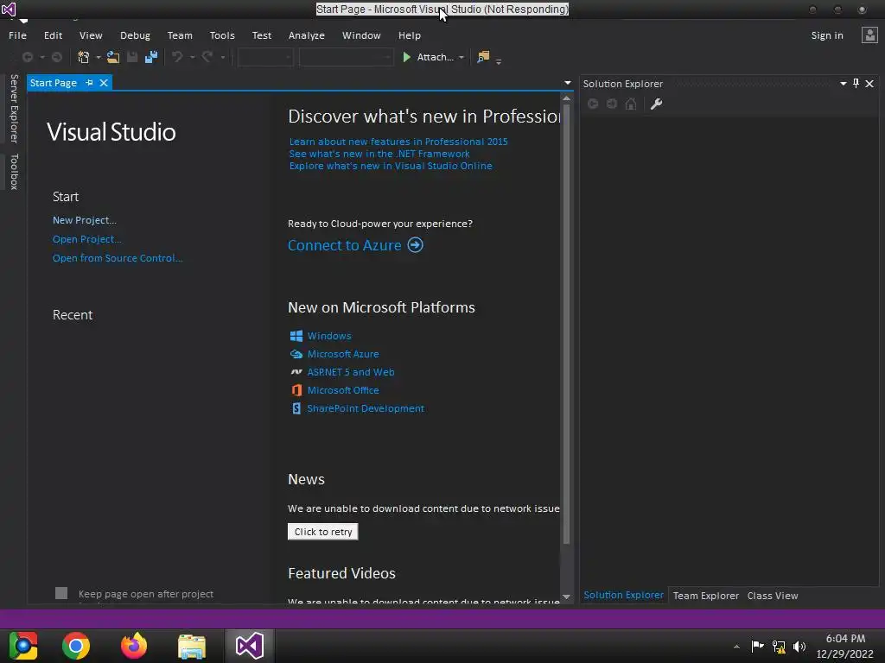This screenshot has height=663, width=885.
Task: Click the Start Page scroll down arrow
Action: pos(566,597)
